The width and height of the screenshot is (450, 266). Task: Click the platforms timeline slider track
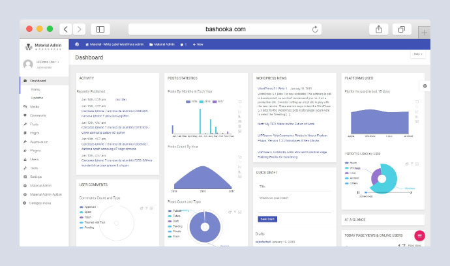388,192
